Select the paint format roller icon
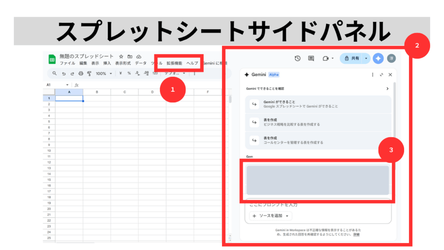The width and height of the screenshot is (444, 250). tap(89, 73)
